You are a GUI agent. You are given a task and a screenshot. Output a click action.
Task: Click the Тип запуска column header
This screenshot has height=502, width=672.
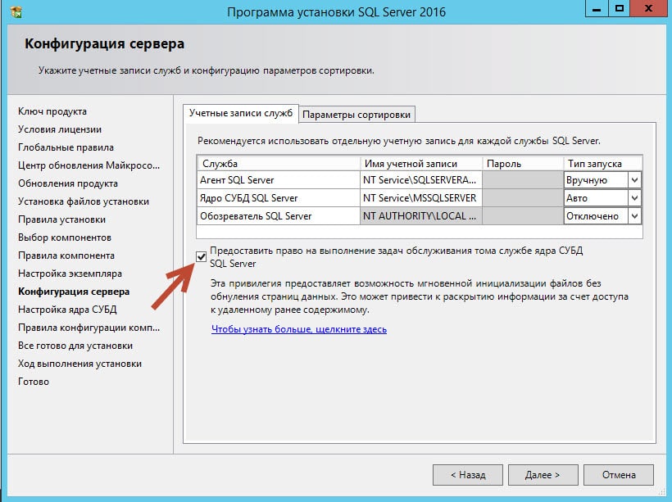point(602,164)
